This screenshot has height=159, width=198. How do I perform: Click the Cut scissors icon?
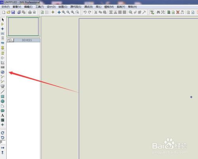[x=96, y=12]
